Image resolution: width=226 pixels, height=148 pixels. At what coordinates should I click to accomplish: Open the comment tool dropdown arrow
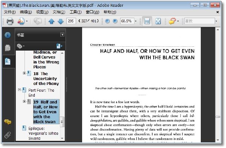pyautogui.click(x=178, y=21)
